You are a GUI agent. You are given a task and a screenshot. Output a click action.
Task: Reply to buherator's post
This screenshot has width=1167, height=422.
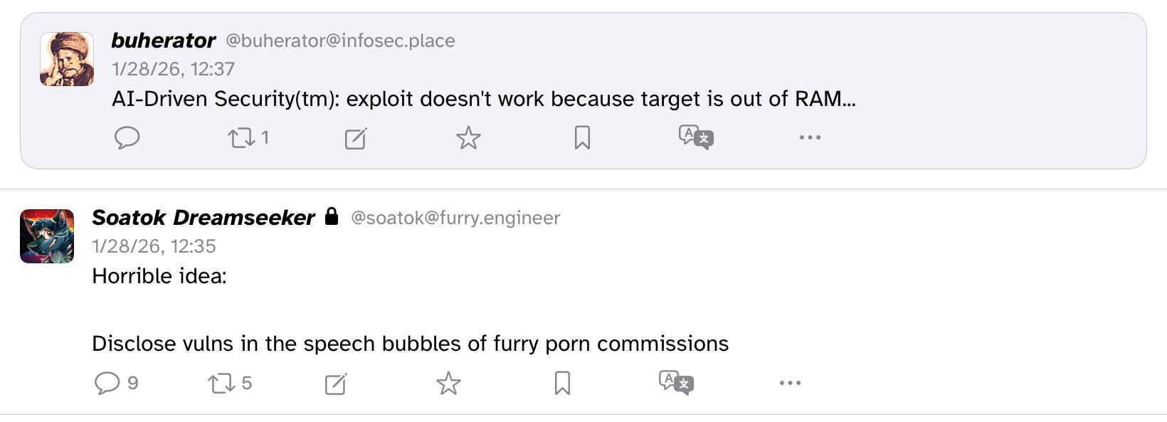(127, 137)
